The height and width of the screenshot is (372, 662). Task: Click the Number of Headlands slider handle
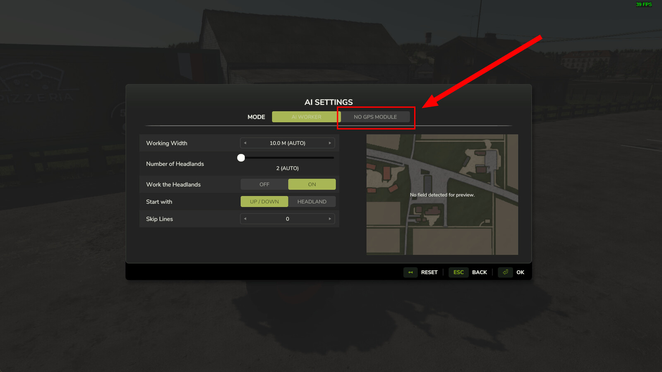(x=241, y=158)
